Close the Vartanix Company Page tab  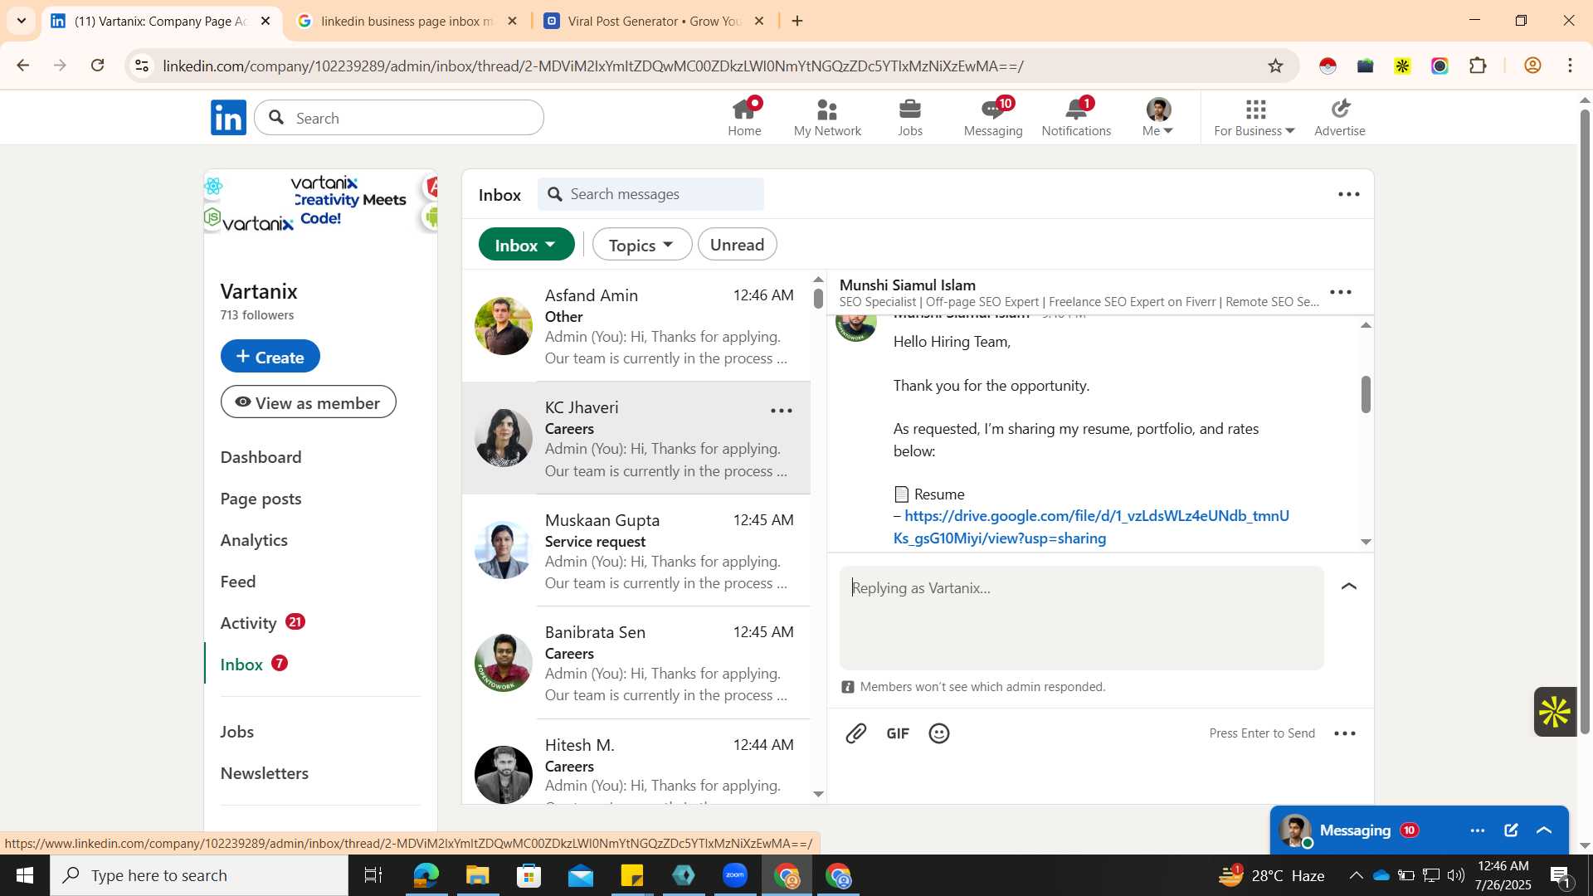pos(265,21)
